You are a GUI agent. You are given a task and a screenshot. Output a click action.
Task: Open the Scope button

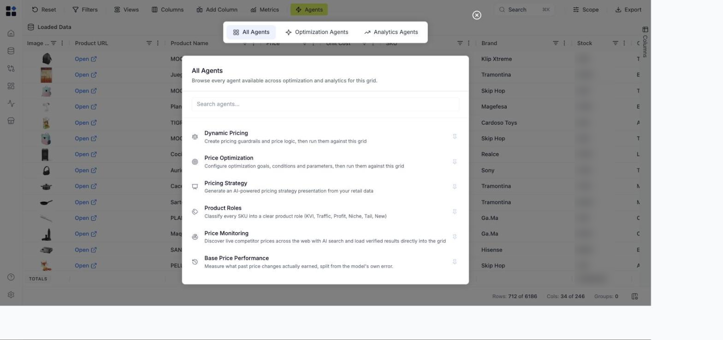[x=586, y=10]
